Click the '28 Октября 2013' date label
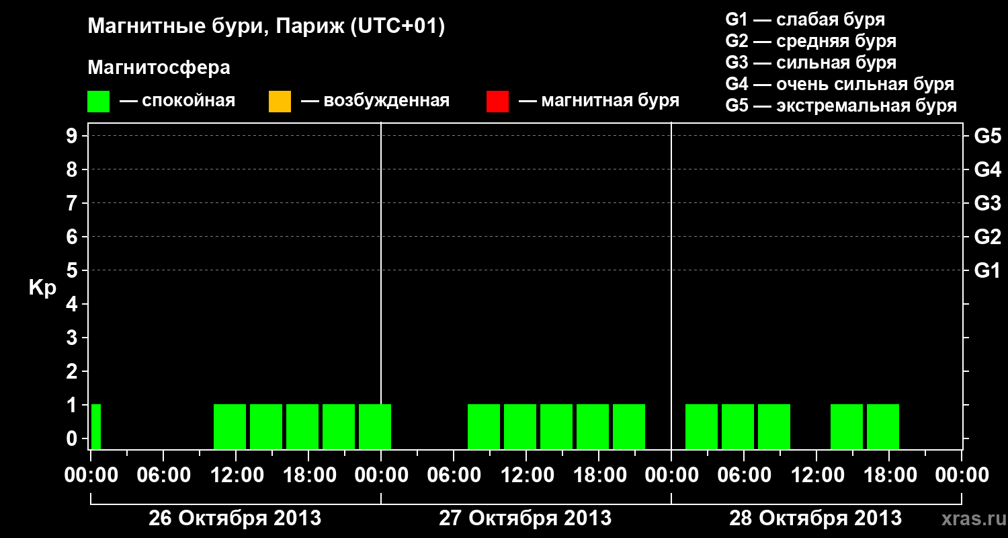The width and height of the screenshot is (1008, 538). (816, 518)
